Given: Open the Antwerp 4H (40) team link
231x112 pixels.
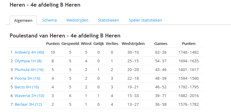Looking at the screenshot, I should [x=29, y=52].
